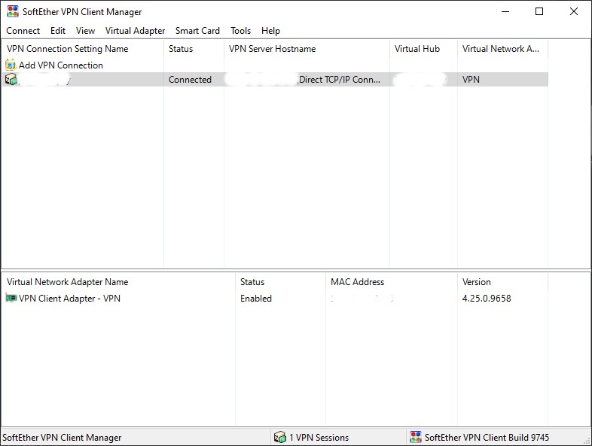Open the Edit menu
This screenshot has height=446, width=592.
pos(58,31)
